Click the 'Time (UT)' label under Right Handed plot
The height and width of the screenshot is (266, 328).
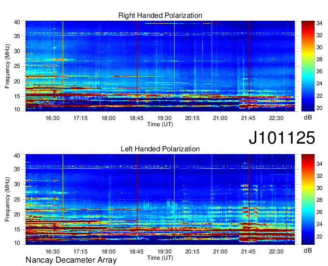tap(160, 124)
